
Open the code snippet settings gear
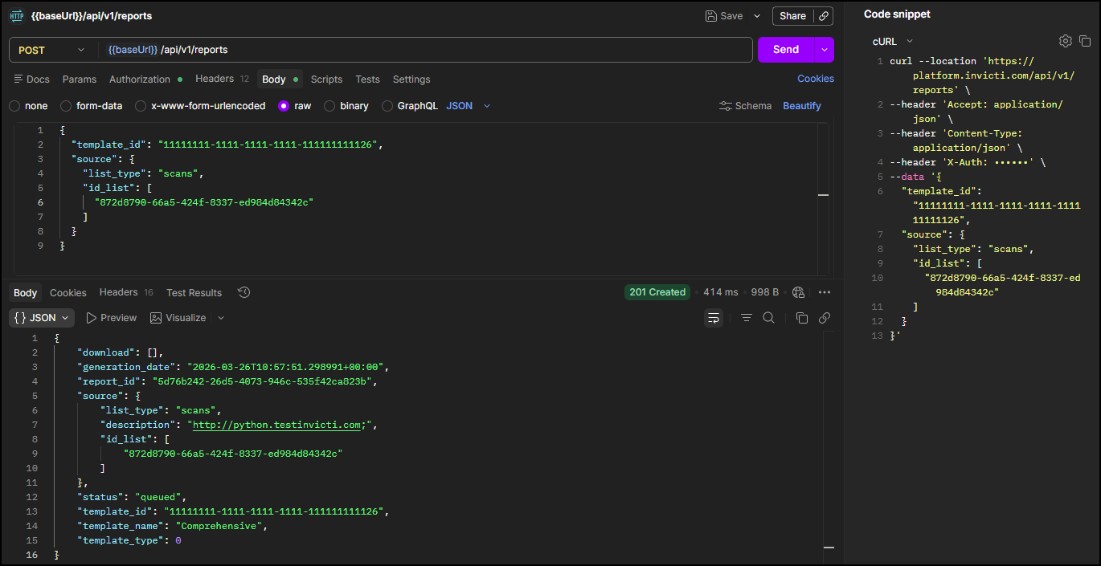1065,40
